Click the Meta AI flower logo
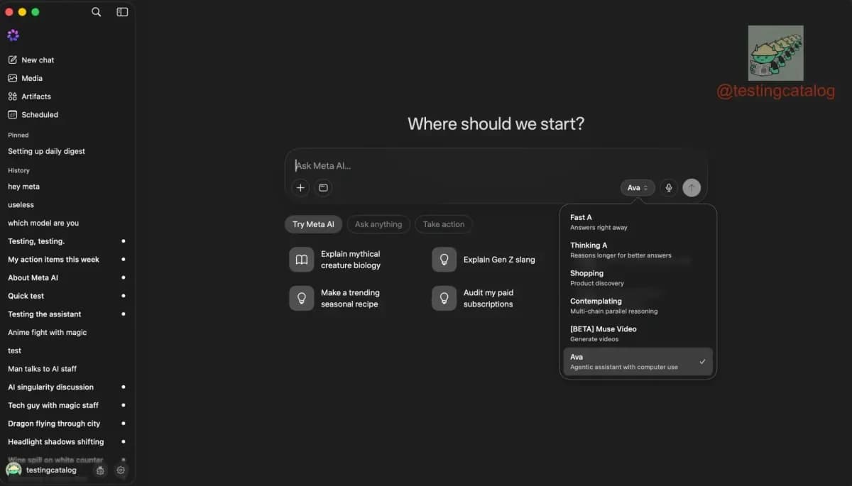The image size is (852, 486). tap(13, 35)
